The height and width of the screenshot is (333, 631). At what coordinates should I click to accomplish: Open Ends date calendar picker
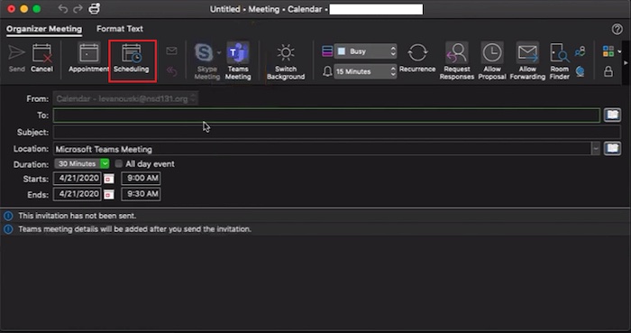point(109,195)
